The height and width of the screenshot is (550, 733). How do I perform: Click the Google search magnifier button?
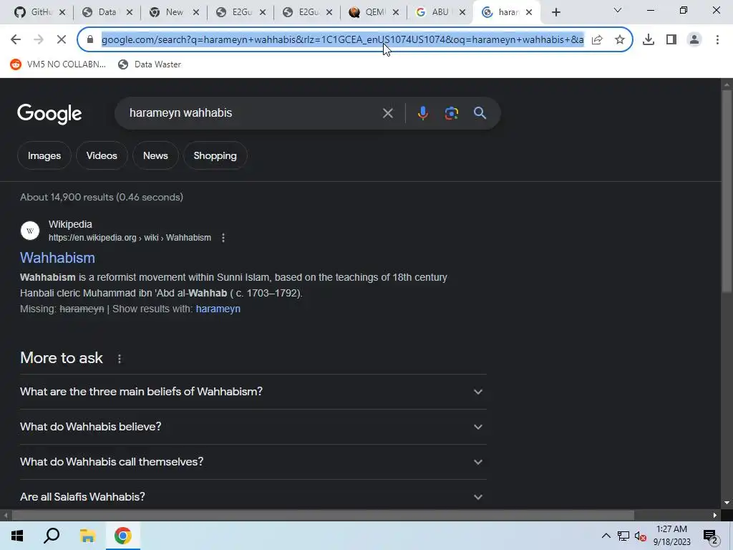point(480,113)
